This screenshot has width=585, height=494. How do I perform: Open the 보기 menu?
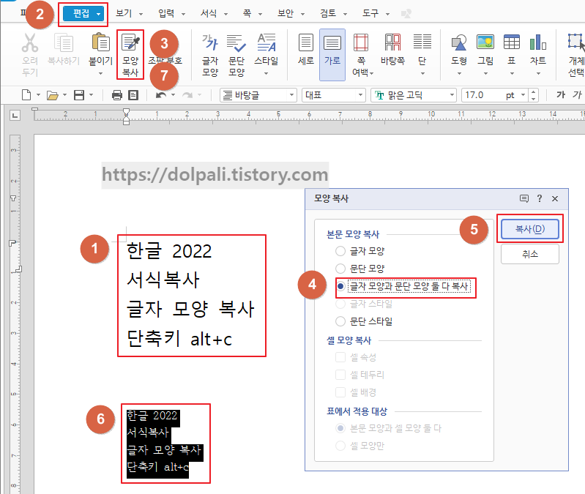129,14
